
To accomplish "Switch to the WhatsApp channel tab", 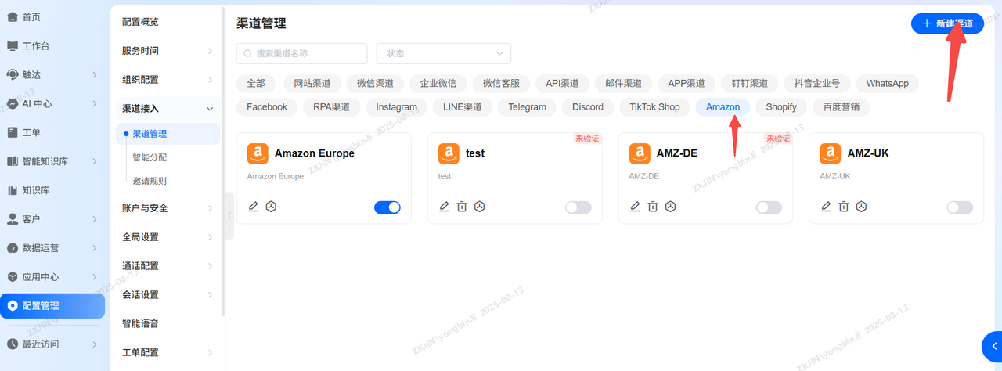I will coord(887,83).
